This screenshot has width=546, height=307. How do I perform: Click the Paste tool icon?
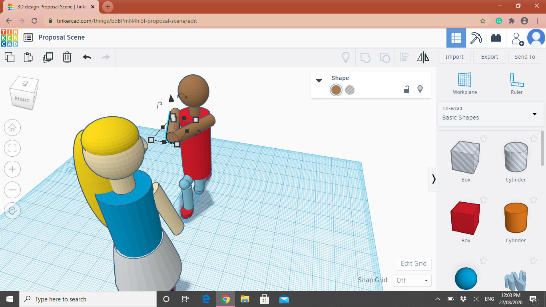(x=28, y=57)
